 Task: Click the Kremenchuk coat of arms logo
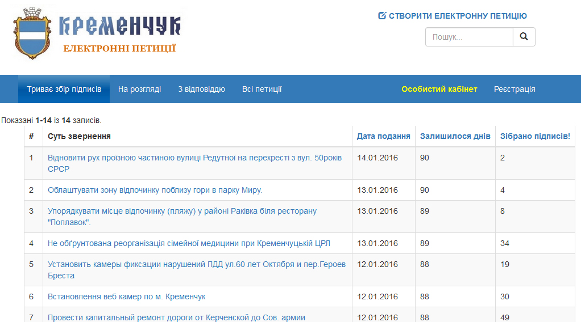click(32, 34)
